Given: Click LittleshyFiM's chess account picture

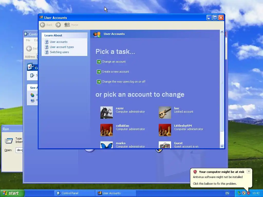Looking at the screenshot, I should 165,130.
